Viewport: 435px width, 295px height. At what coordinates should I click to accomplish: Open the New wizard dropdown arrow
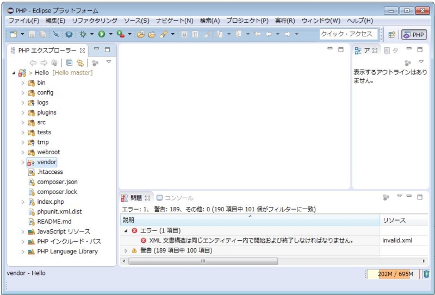pos(22,34)
